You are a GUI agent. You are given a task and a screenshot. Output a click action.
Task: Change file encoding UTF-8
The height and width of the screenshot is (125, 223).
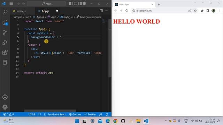32,114
